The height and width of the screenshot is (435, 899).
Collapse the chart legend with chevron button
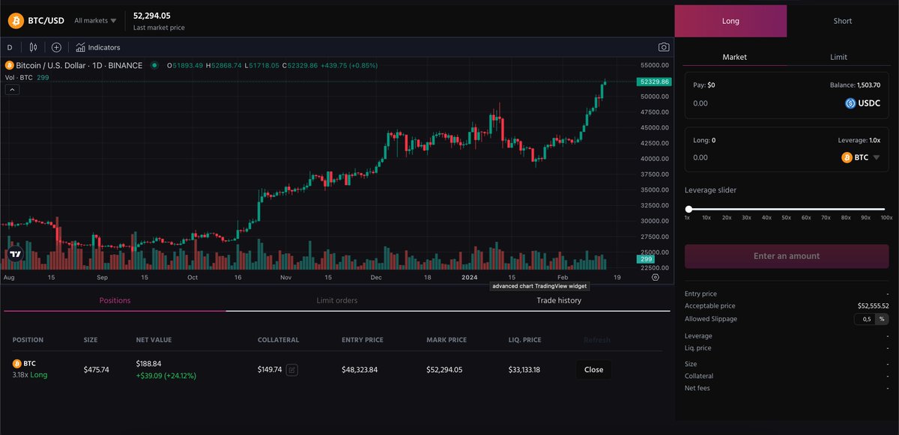12,90
